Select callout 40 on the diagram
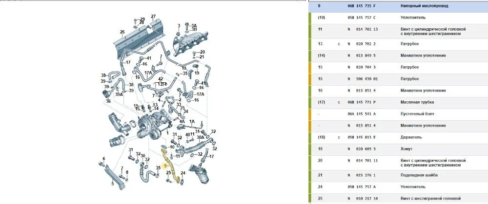 (187, 134)
